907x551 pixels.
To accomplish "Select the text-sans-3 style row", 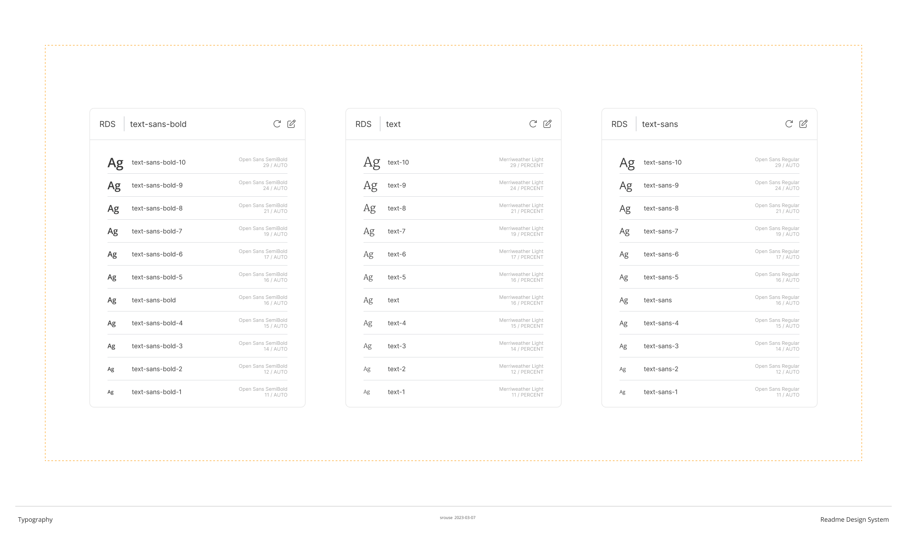I will [661, 346].
